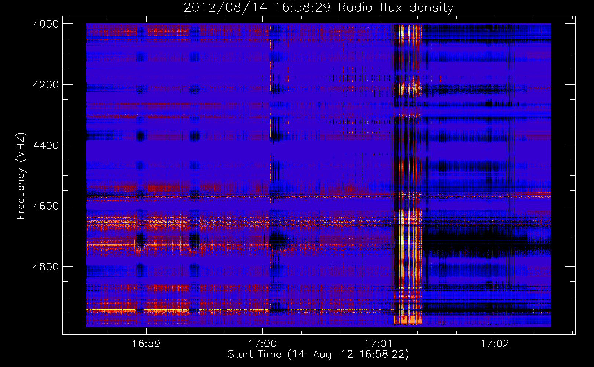Click the plot title 'Radio flux density'
Image resolution: width=594 pixels, height=367 pixels.
click(396, 8)
